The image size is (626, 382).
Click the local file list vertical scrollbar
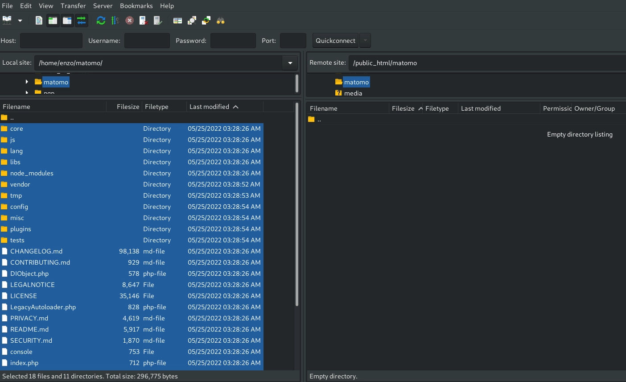[x=297, y=205]
